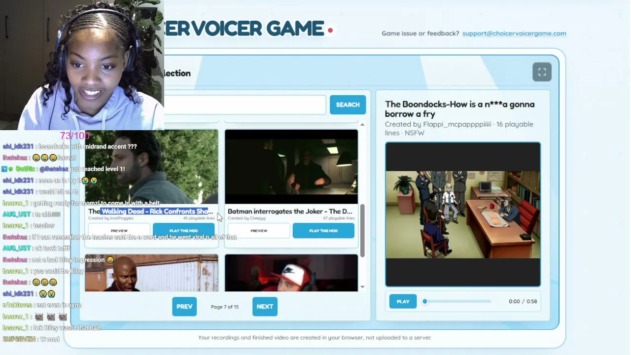Open the Batman interrogates the Joker thumbnail
The image size is (631, 355).
point(291,167)
